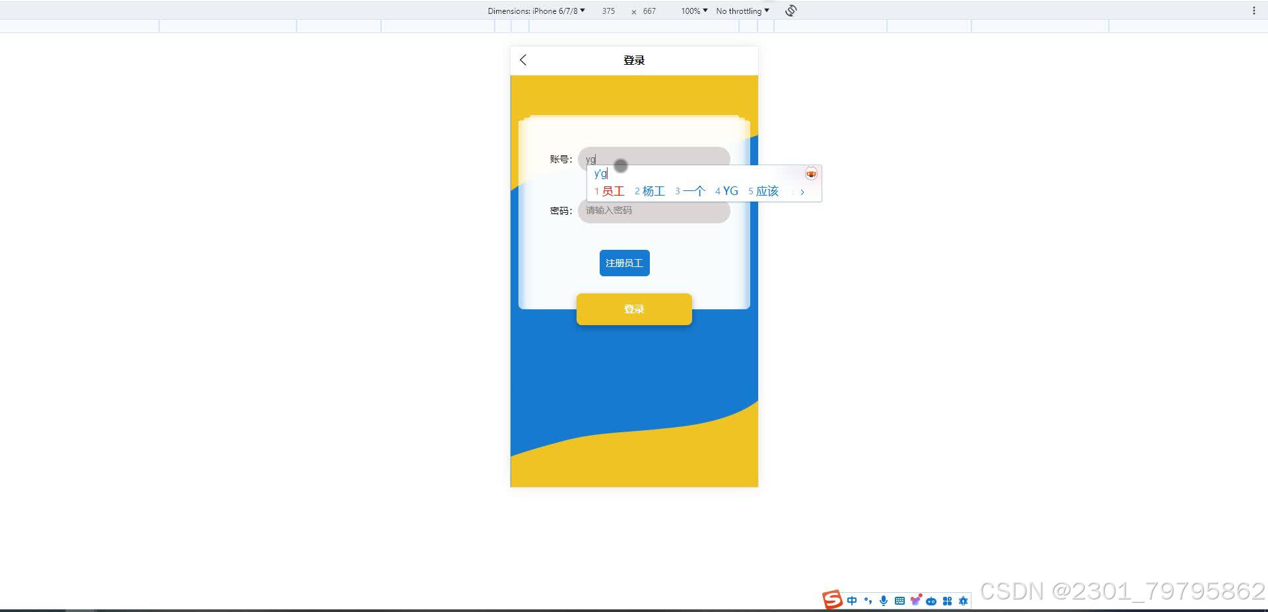Click the emoji icon in IME candidate box

(x=811, y=174)
